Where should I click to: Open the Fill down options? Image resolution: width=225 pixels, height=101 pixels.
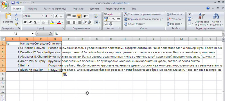tap(190, 19)
